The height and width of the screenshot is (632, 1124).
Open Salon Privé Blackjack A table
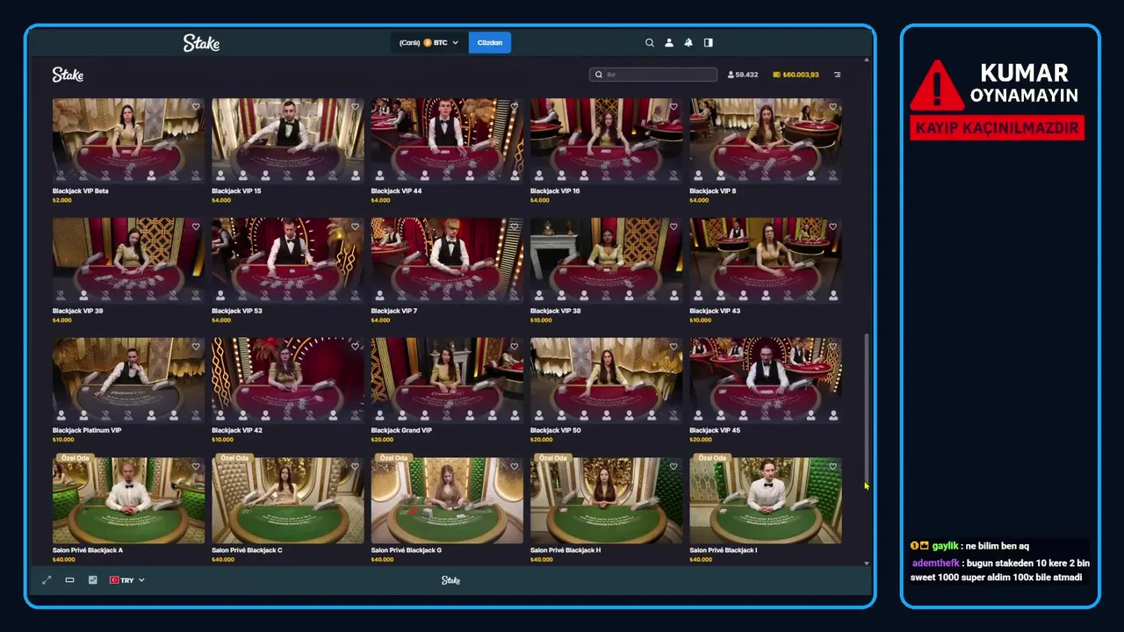(128, 500)
